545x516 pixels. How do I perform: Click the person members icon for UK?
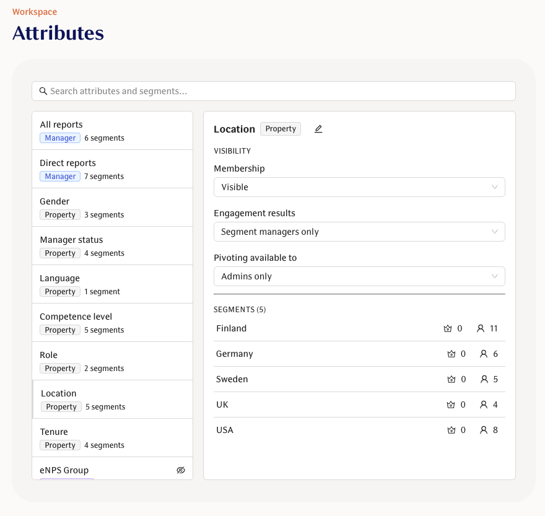[484, 405]
